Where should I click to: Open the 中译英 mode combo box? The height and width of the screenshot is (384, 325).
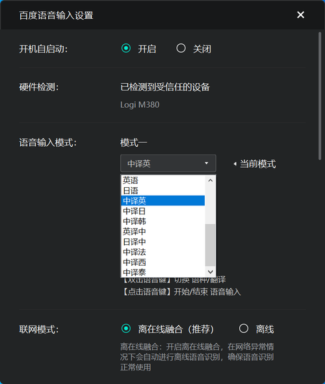pos(168,163)
